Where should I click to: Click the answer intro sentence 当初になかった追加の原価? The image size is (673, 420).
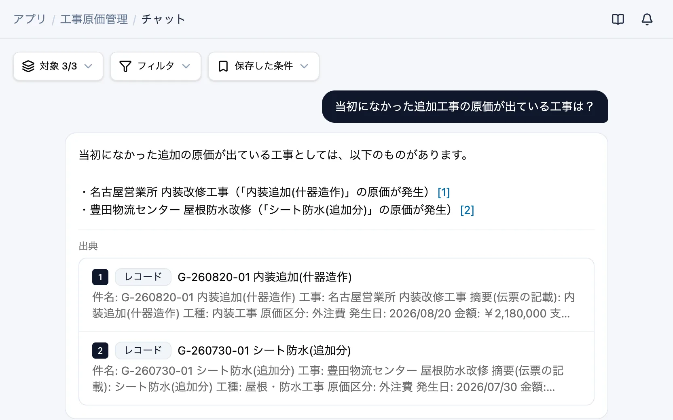[275, 155]
